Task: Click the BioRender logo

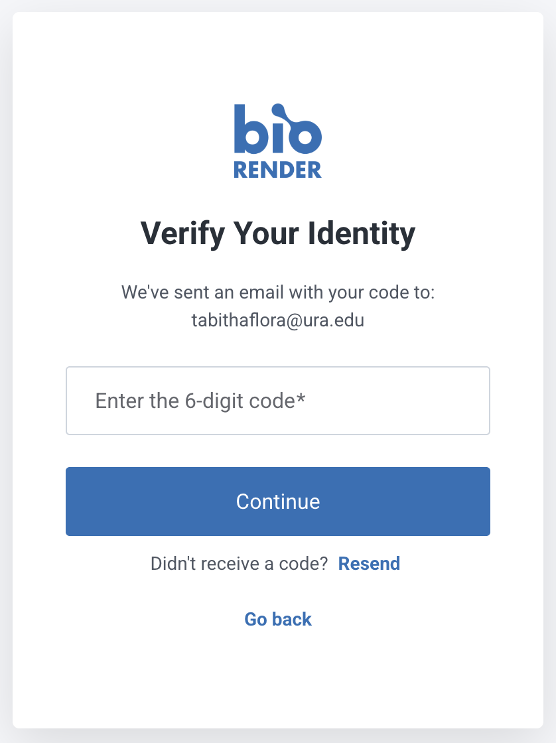Action: (x=277, y=141)
